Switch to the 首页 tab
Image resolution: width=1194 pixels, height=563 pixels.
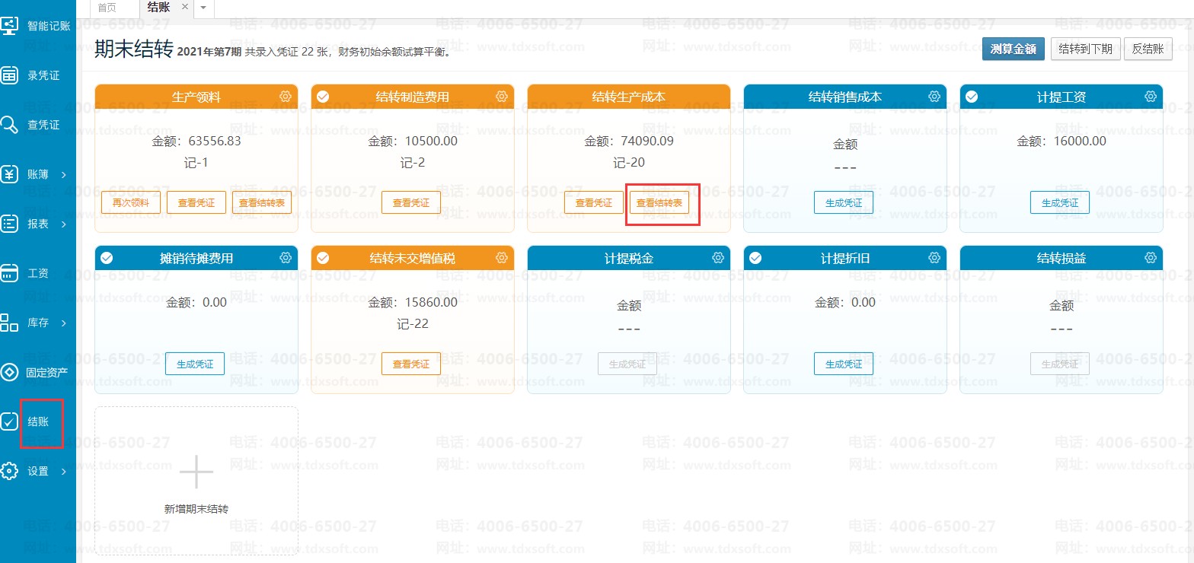pyautogui.click(x=107, y=8)
